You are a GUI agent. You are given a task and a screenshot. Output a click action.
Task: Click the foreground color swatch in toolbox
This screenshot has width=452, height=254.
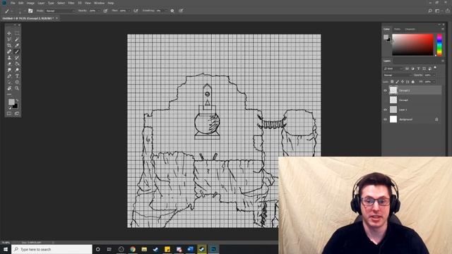tap(11, 102)
